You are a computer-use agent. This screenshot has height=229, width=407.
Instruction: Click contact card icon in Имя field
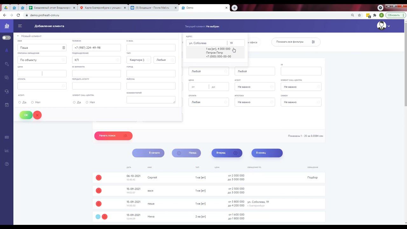64,48
